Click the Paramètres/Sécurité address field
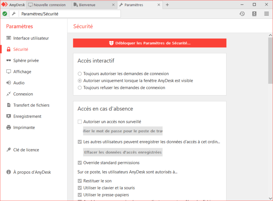 pos(69,14)
